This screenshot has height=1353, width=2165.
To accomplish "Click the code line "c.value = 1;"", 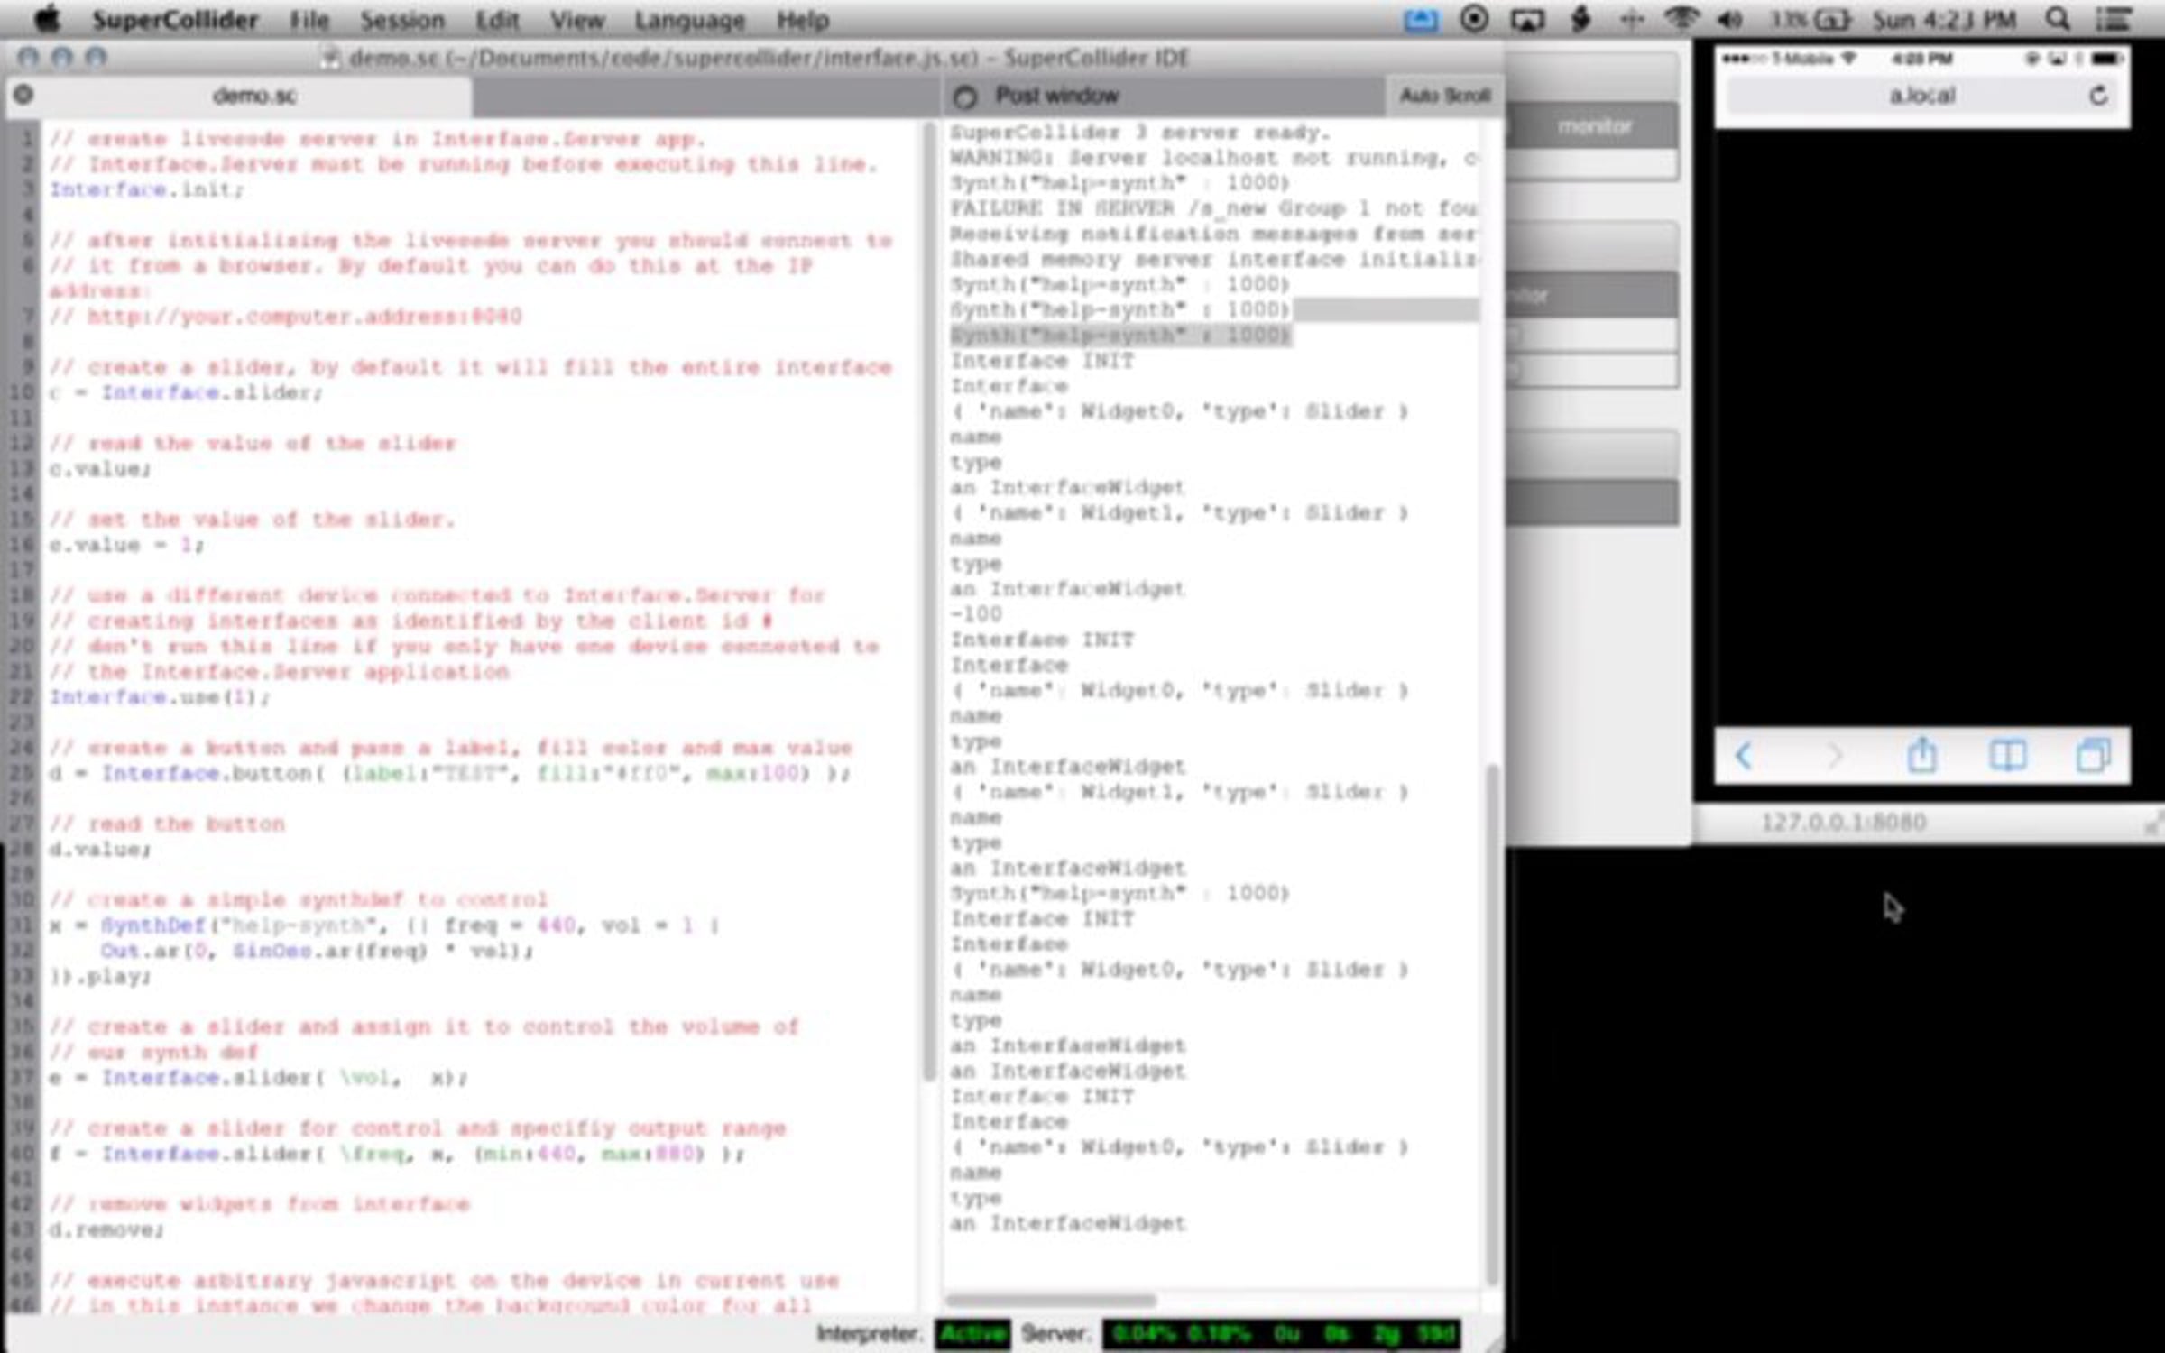I will (127, 545).
